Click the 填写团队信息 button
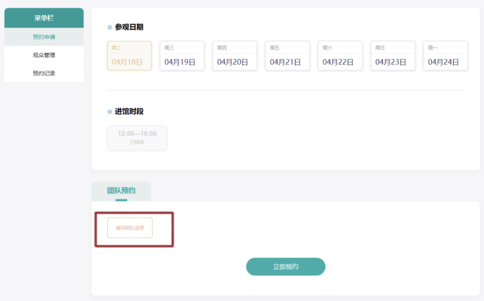This screenshot has width=484, height=301. 130,228
